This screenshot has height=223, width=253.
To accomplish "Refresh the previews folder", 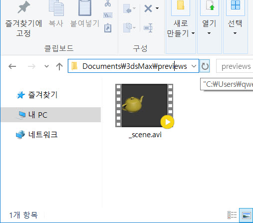I will [x=205, y=66].
